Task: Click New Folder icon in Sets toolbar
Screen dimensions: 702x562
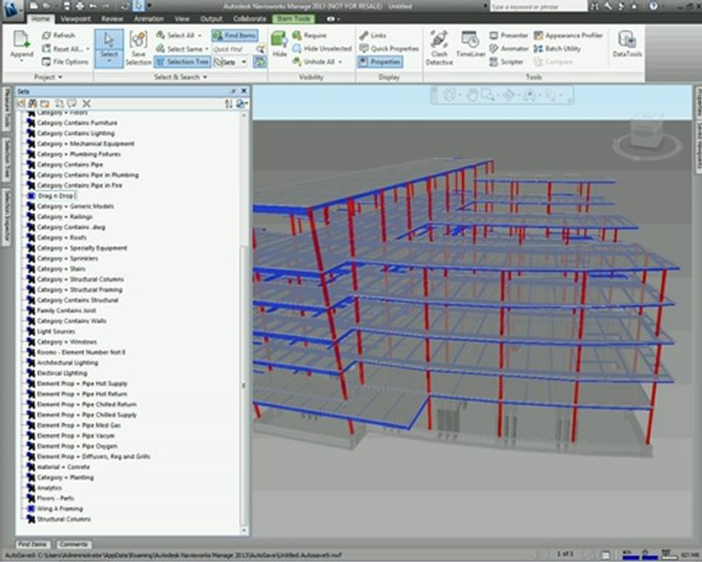Action: pyautogui.click(x=44, y=104)
